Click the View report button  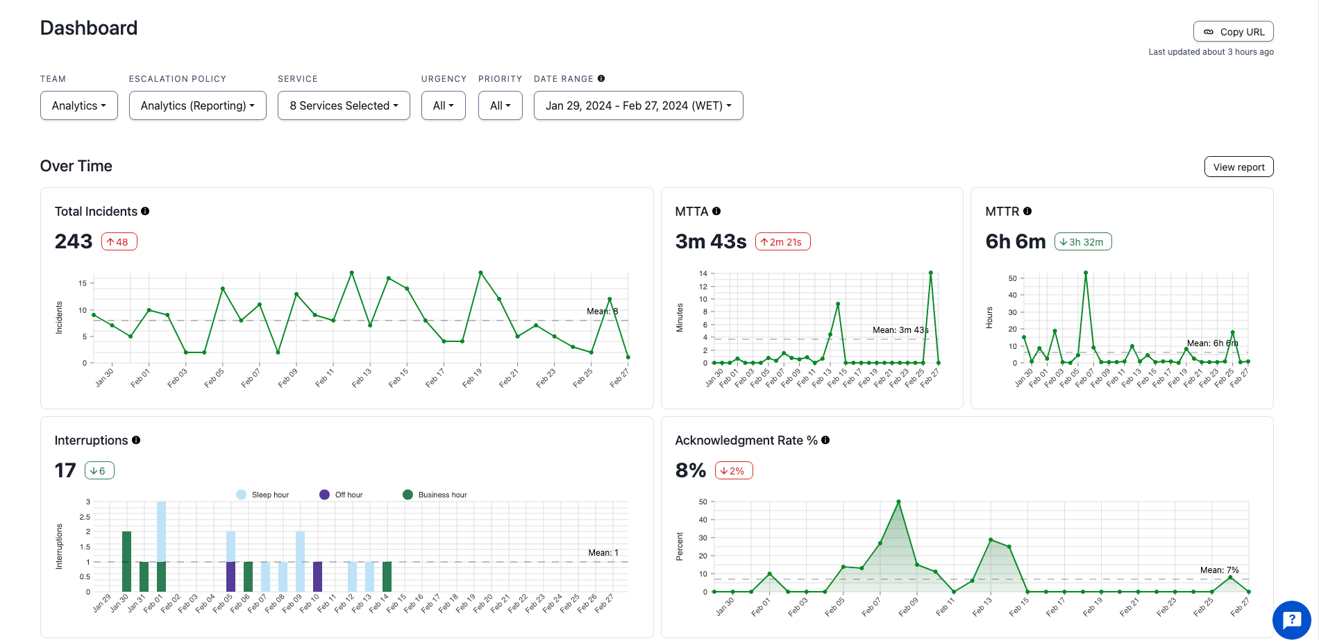coord(1238,166)
